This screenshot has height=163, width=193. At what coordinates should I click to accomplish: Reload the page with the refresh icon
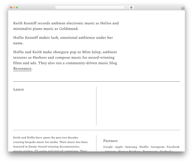click(126, 7)
